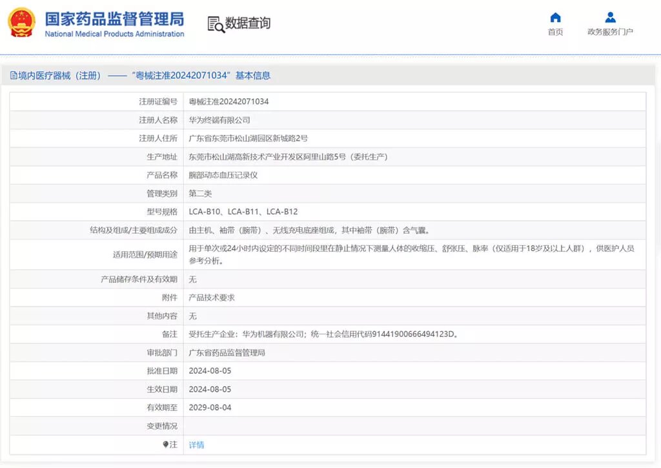Select product name 腕部动态血压记录仪
The image size is (661, 468).
coord(223,175)
